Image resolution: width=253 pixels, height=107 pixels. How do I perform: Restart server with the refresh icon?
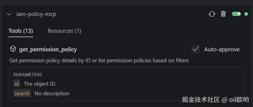tap(212, 14)
